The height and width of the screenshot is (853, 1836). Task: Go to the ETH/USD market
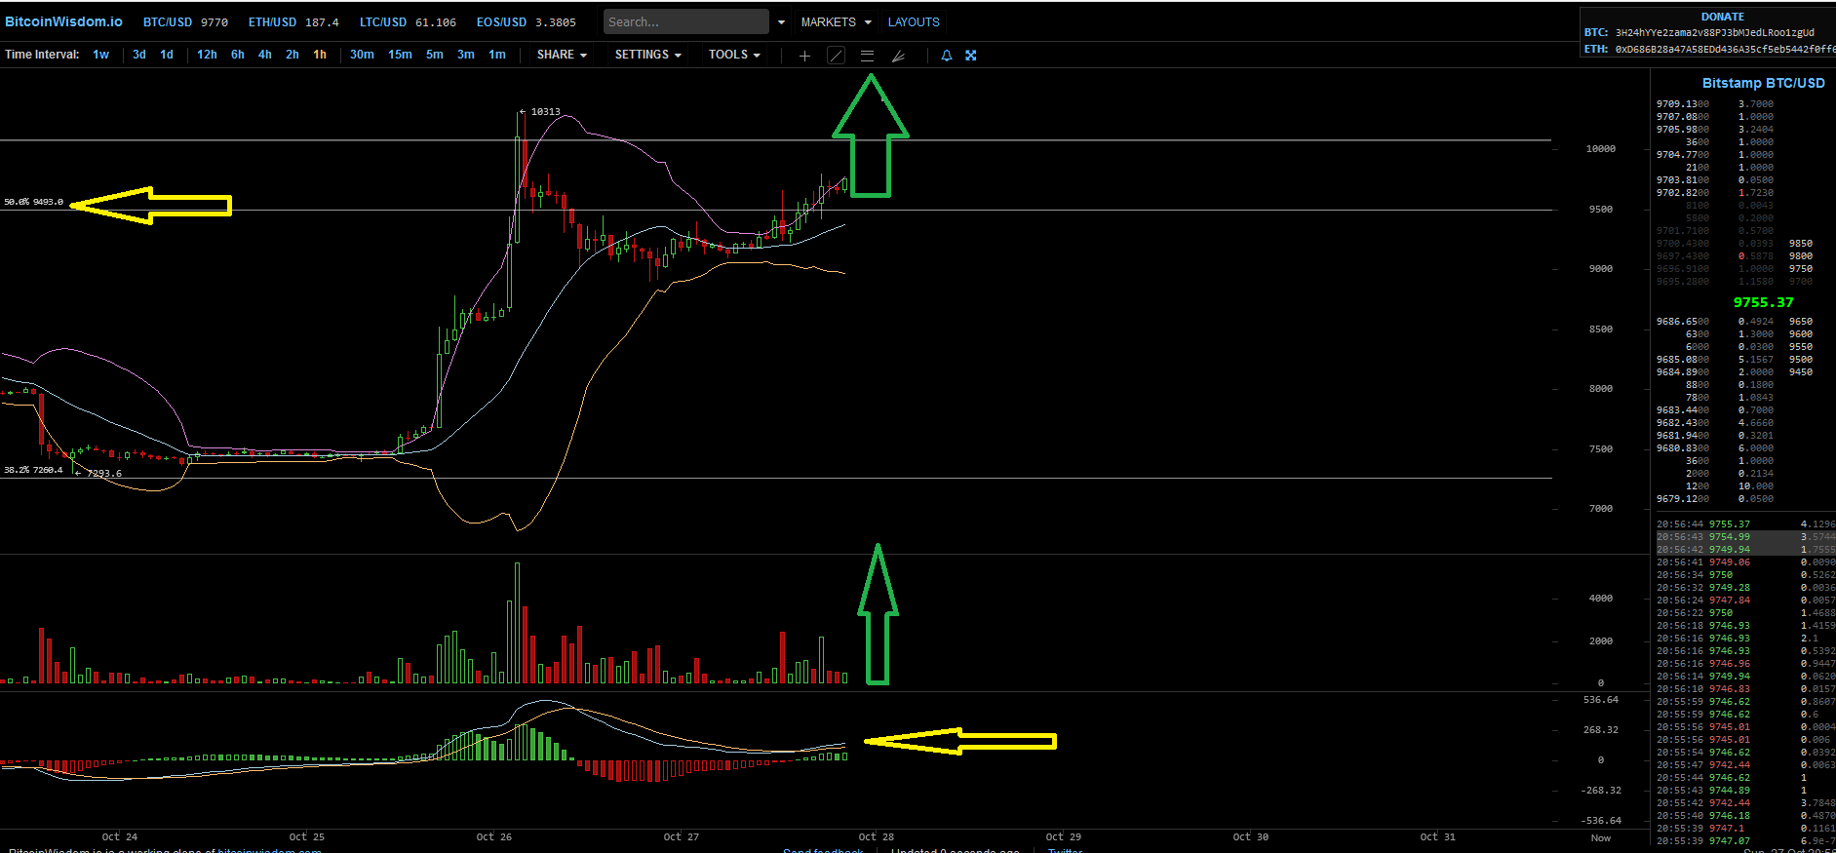click(293, 22)
